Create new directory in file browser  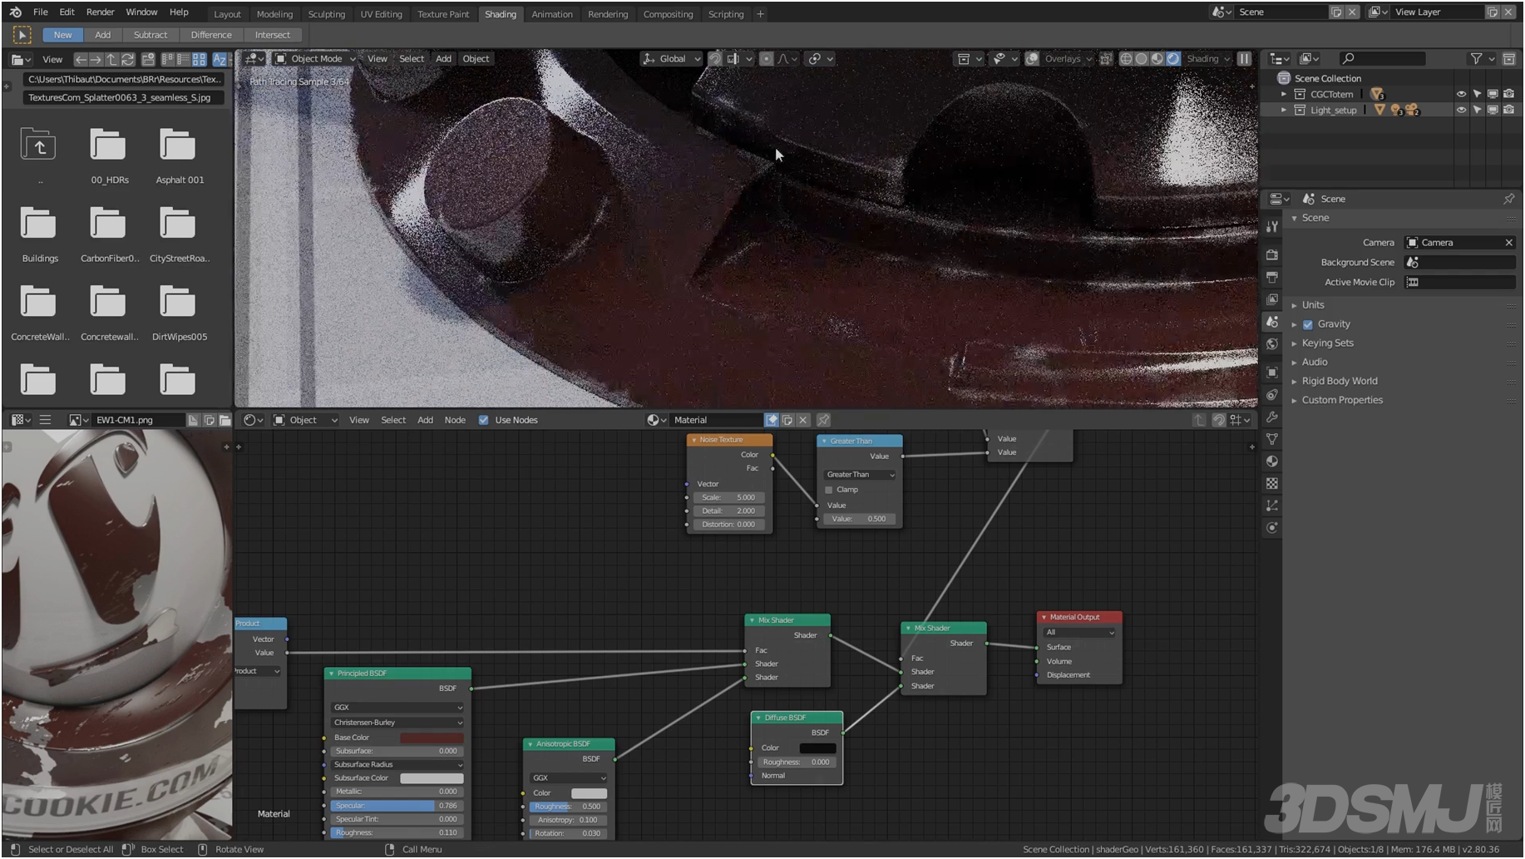pos(148,59)
